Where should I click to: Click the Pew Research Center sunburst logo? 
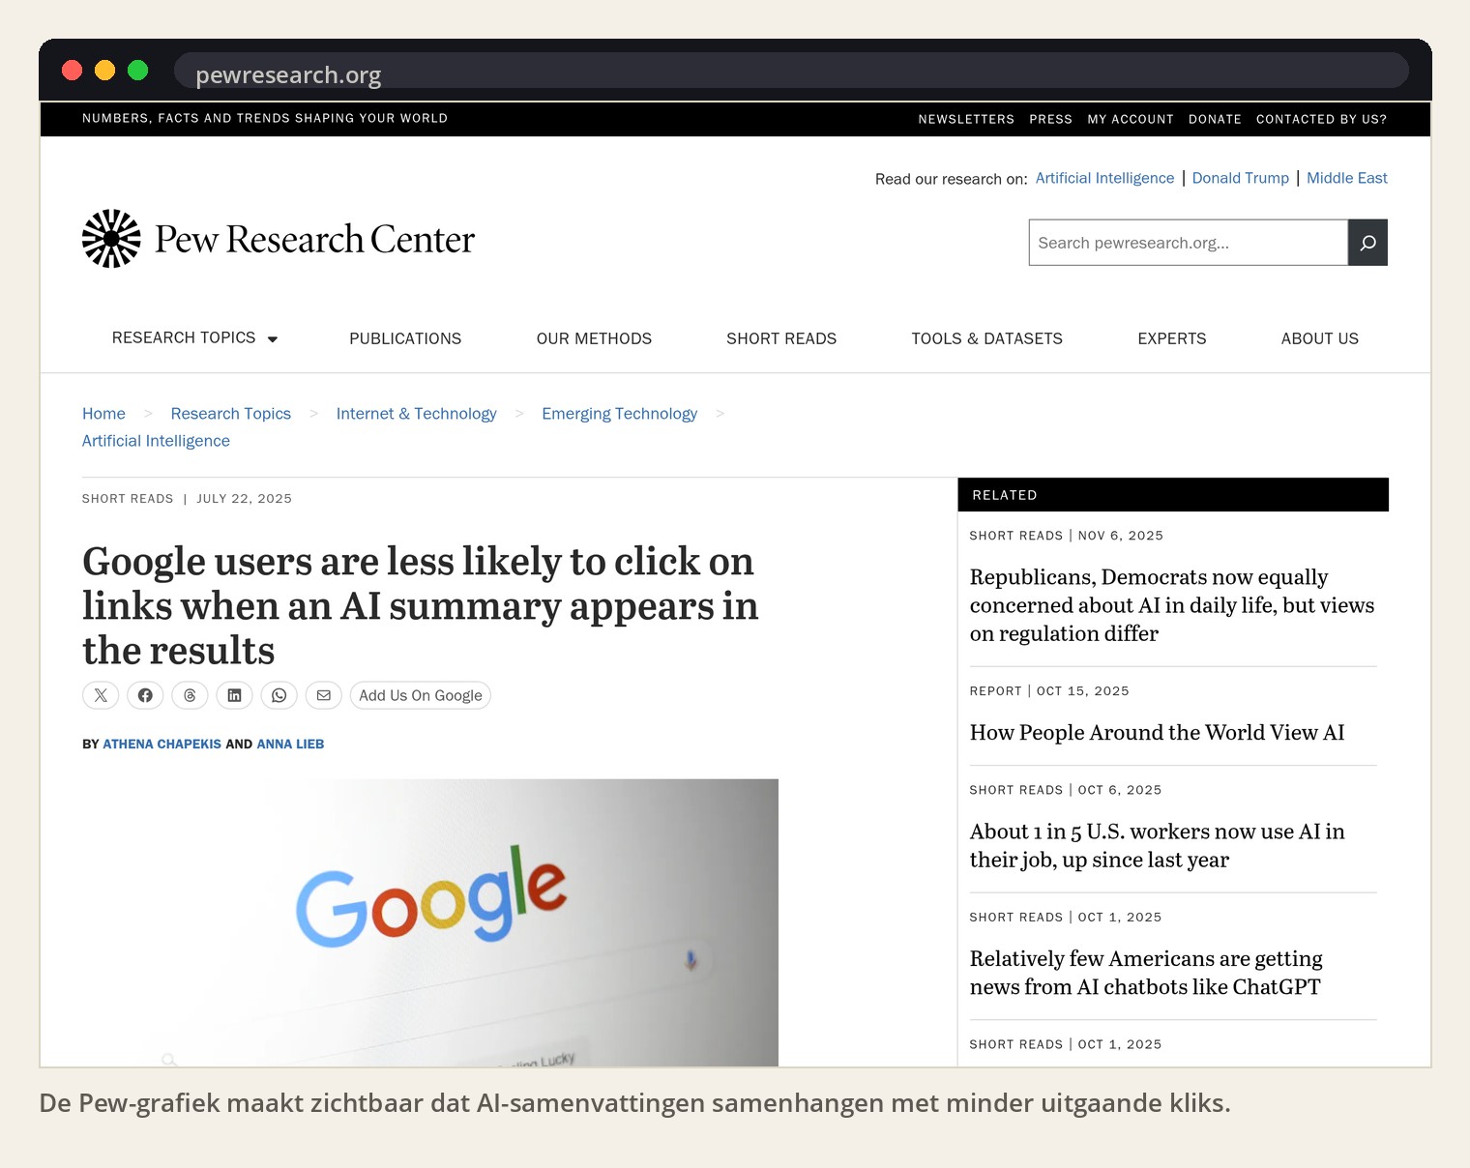(111, 239)
